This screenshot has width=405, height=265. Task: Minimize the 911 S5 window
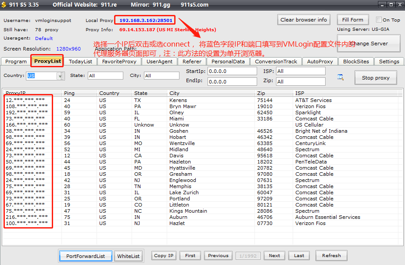coord(381,5)
